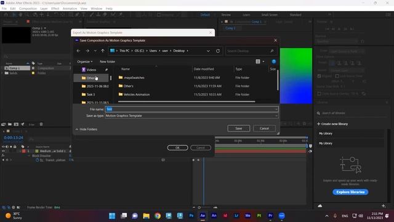Click Explore libraries button
The width and height of the screenshot is (394, 222).
(350, 192)
